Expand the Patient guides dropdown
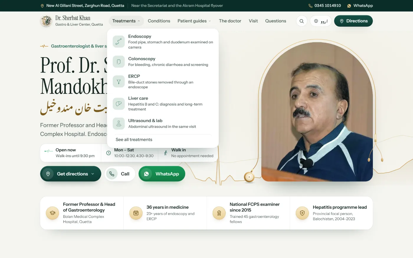This screenshot has width=413, height=258. point(194,21)
